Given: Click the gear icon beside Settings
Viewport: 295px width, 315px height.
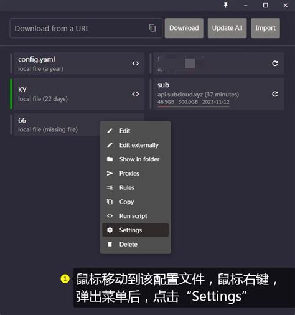Looking at the screenshot, I should [110, 230].
